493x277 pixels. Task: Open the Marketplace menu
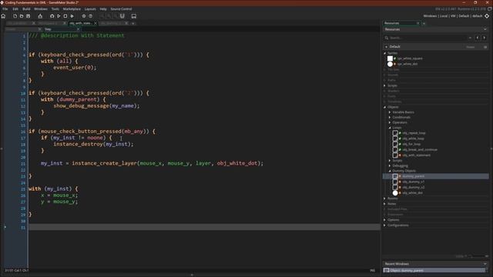point(72,9)
